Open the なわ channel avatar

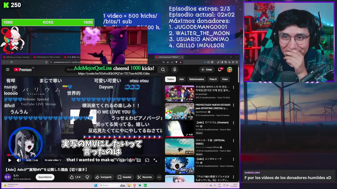7,177
